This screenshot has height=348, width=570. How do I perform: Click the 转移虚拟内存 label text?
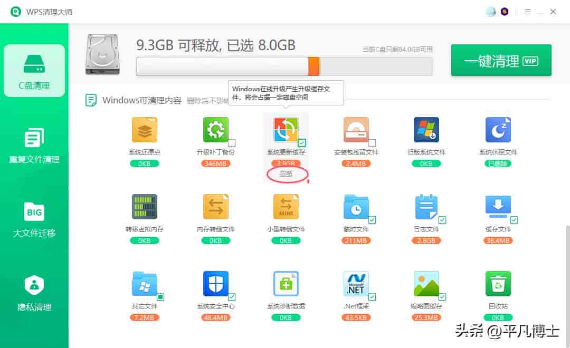tap(144, 229)
